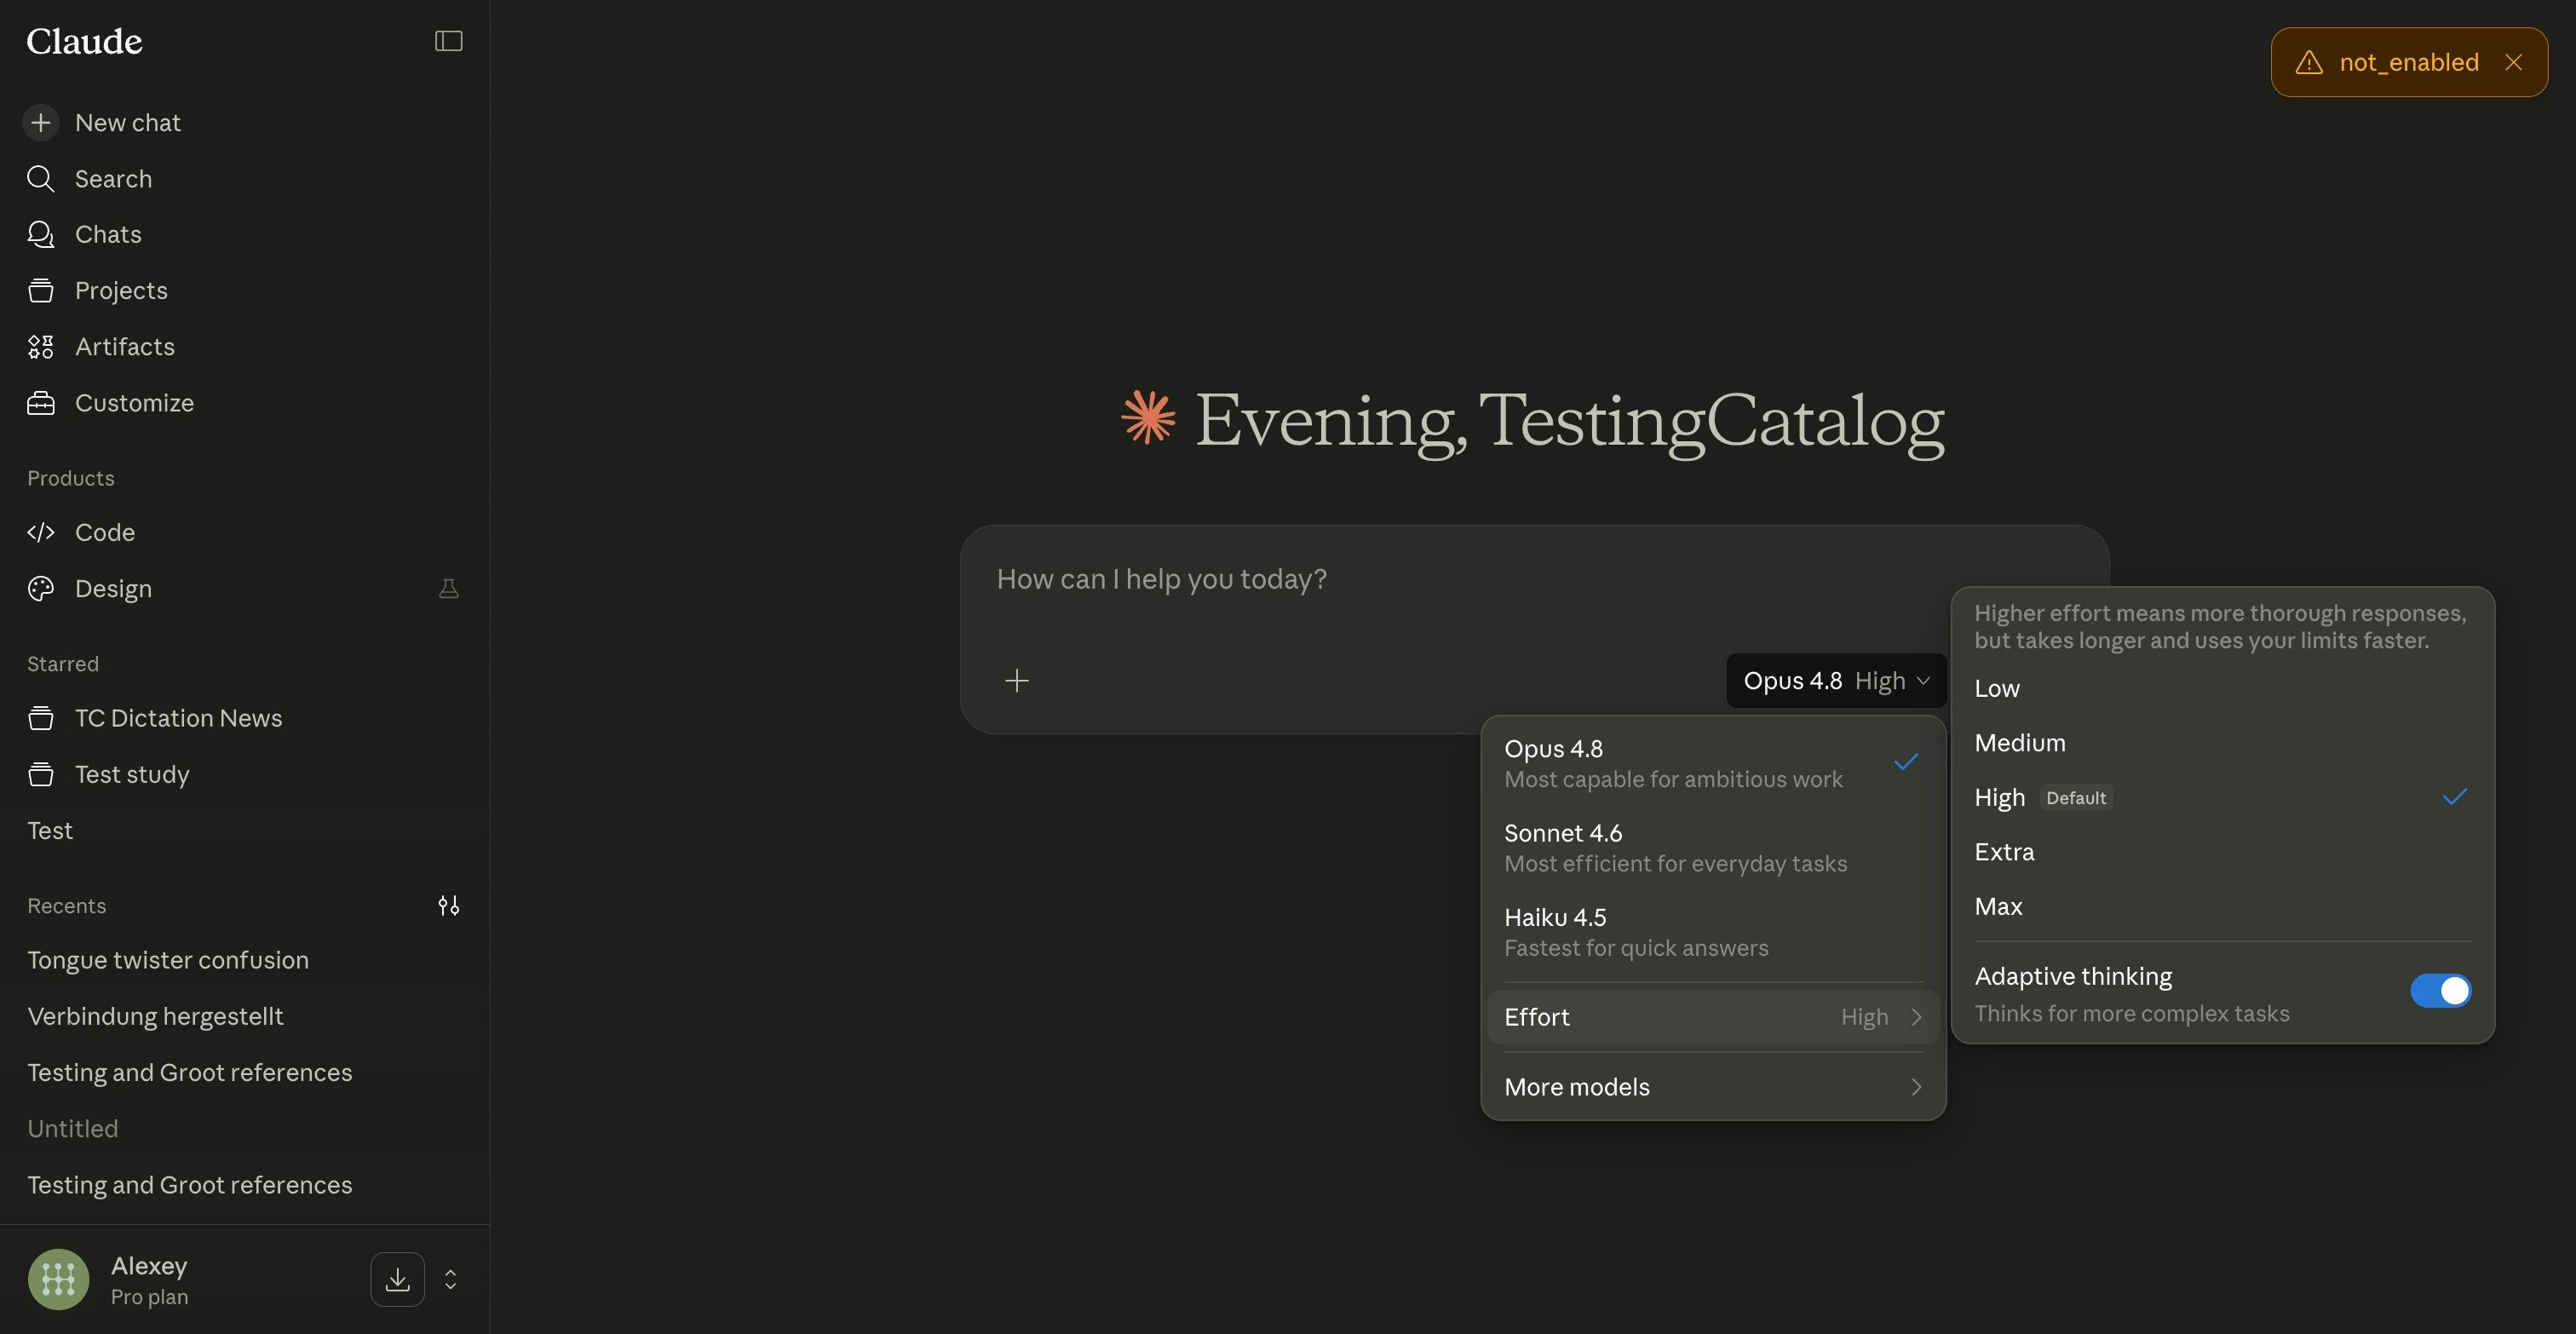Click the plus attachment icon in composer
Image resolution: width=2576 pixels, height=1334 pixels.
pos(1016,680)
